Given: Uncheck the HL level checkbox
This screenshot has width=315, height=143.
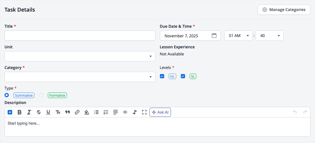Looking at the screenshot, I should coord(162,76).
